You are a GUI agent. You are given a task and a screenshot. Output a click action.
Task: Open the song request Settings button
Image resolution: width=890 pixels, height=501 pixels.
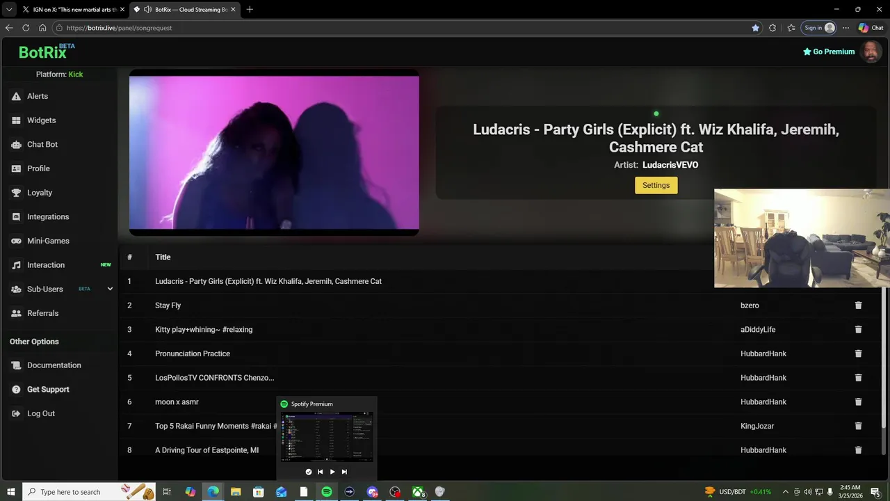[656, 185]
